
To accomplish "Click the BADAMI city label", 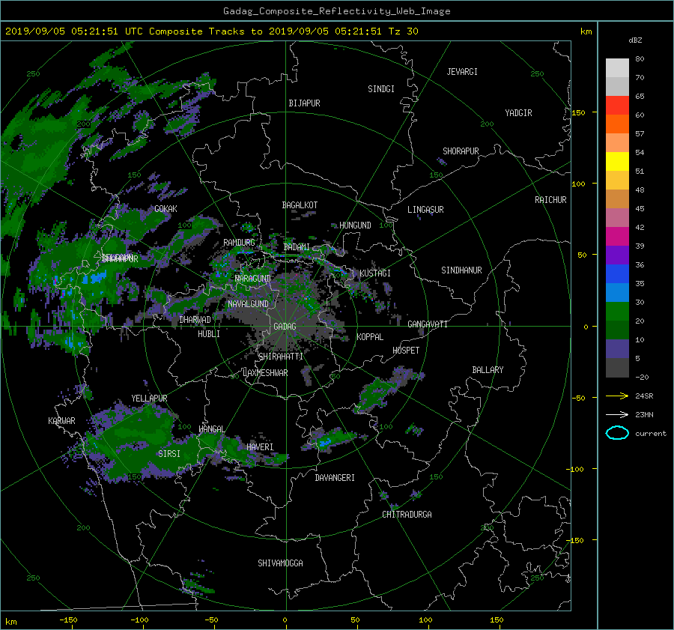I will [296, 247].
